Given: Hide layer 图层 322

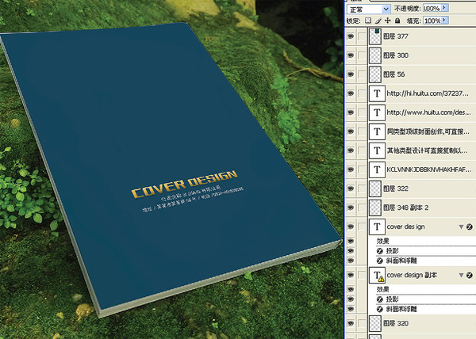Looking at the screenshot, I should click(x=351, y=189).
